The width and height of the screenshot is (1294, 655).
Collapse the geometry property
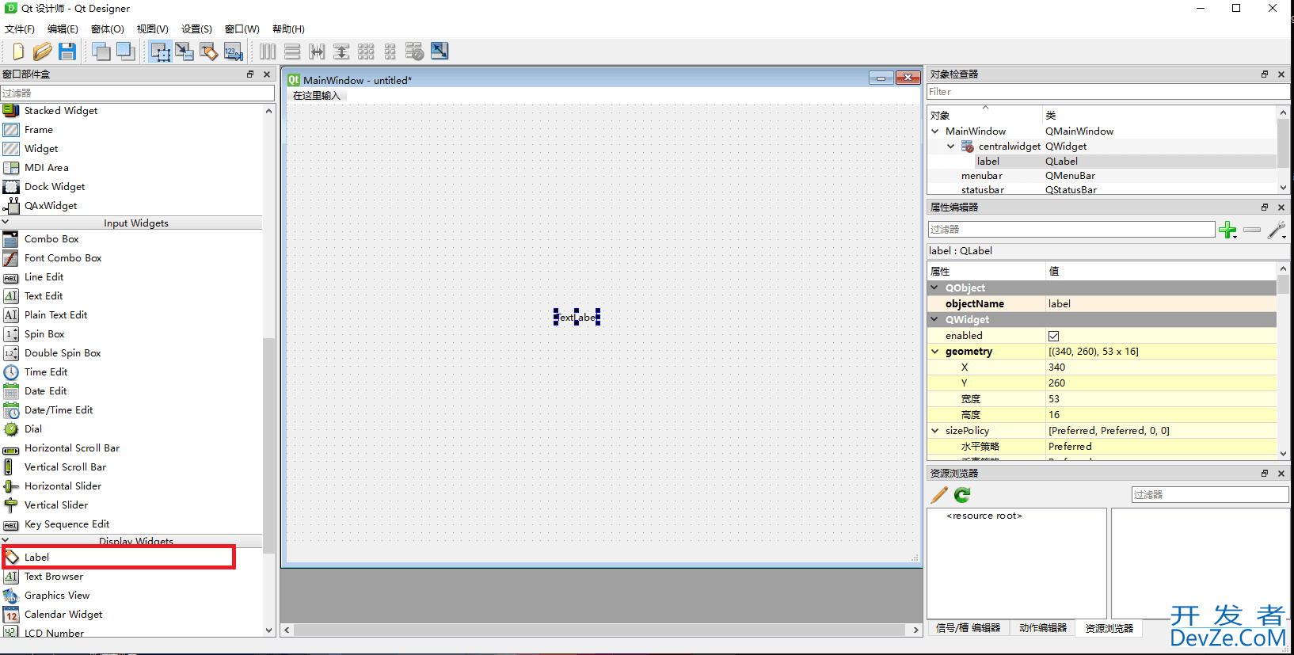click(935, 351)
